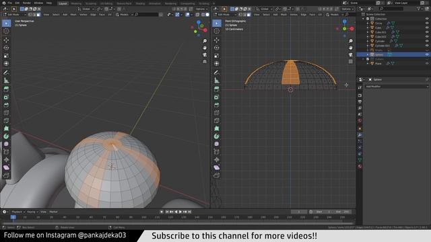Enable vertex select mode in left viewport
431x242 pixels.
click(30, 15)
